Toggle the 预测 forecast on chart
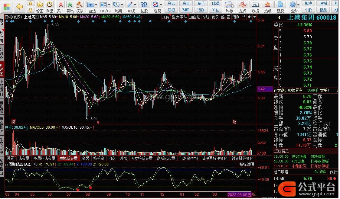The width and height of the screenshot is (340, 199). point(236,17)
